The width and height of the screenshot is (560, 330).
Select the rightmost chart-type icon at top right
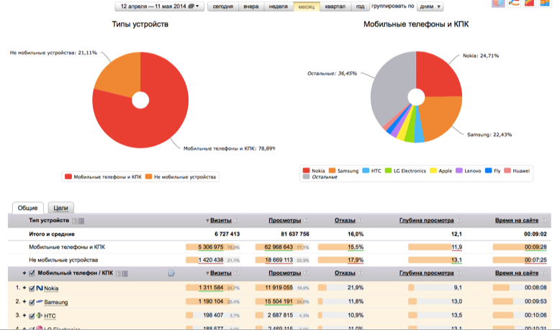[x=546, y=3]
